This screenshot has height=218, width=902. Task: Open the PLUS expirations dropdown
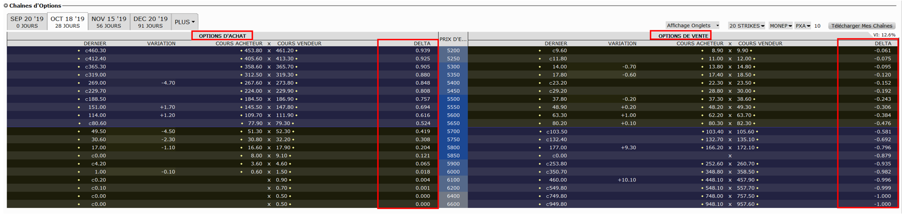pos(185,22)
